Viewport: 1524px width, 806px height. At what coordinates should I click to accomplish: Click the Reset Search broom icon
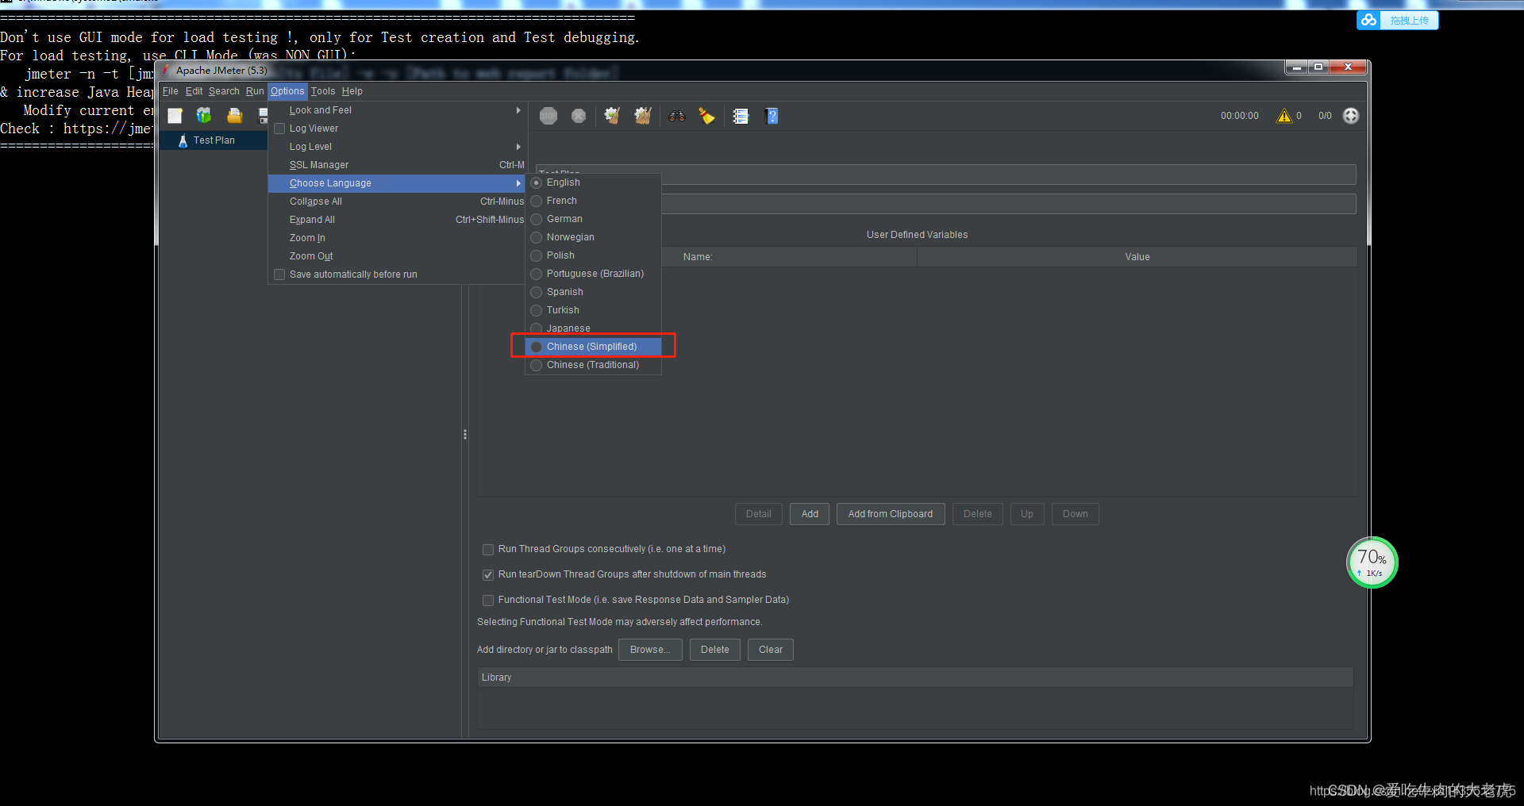coord(706,116)
